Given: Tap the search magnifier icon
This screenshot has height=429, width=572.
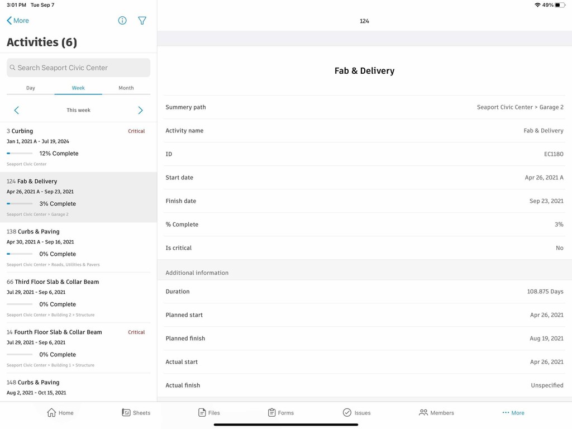Looking at the screenshot, I should click(12, 67).
